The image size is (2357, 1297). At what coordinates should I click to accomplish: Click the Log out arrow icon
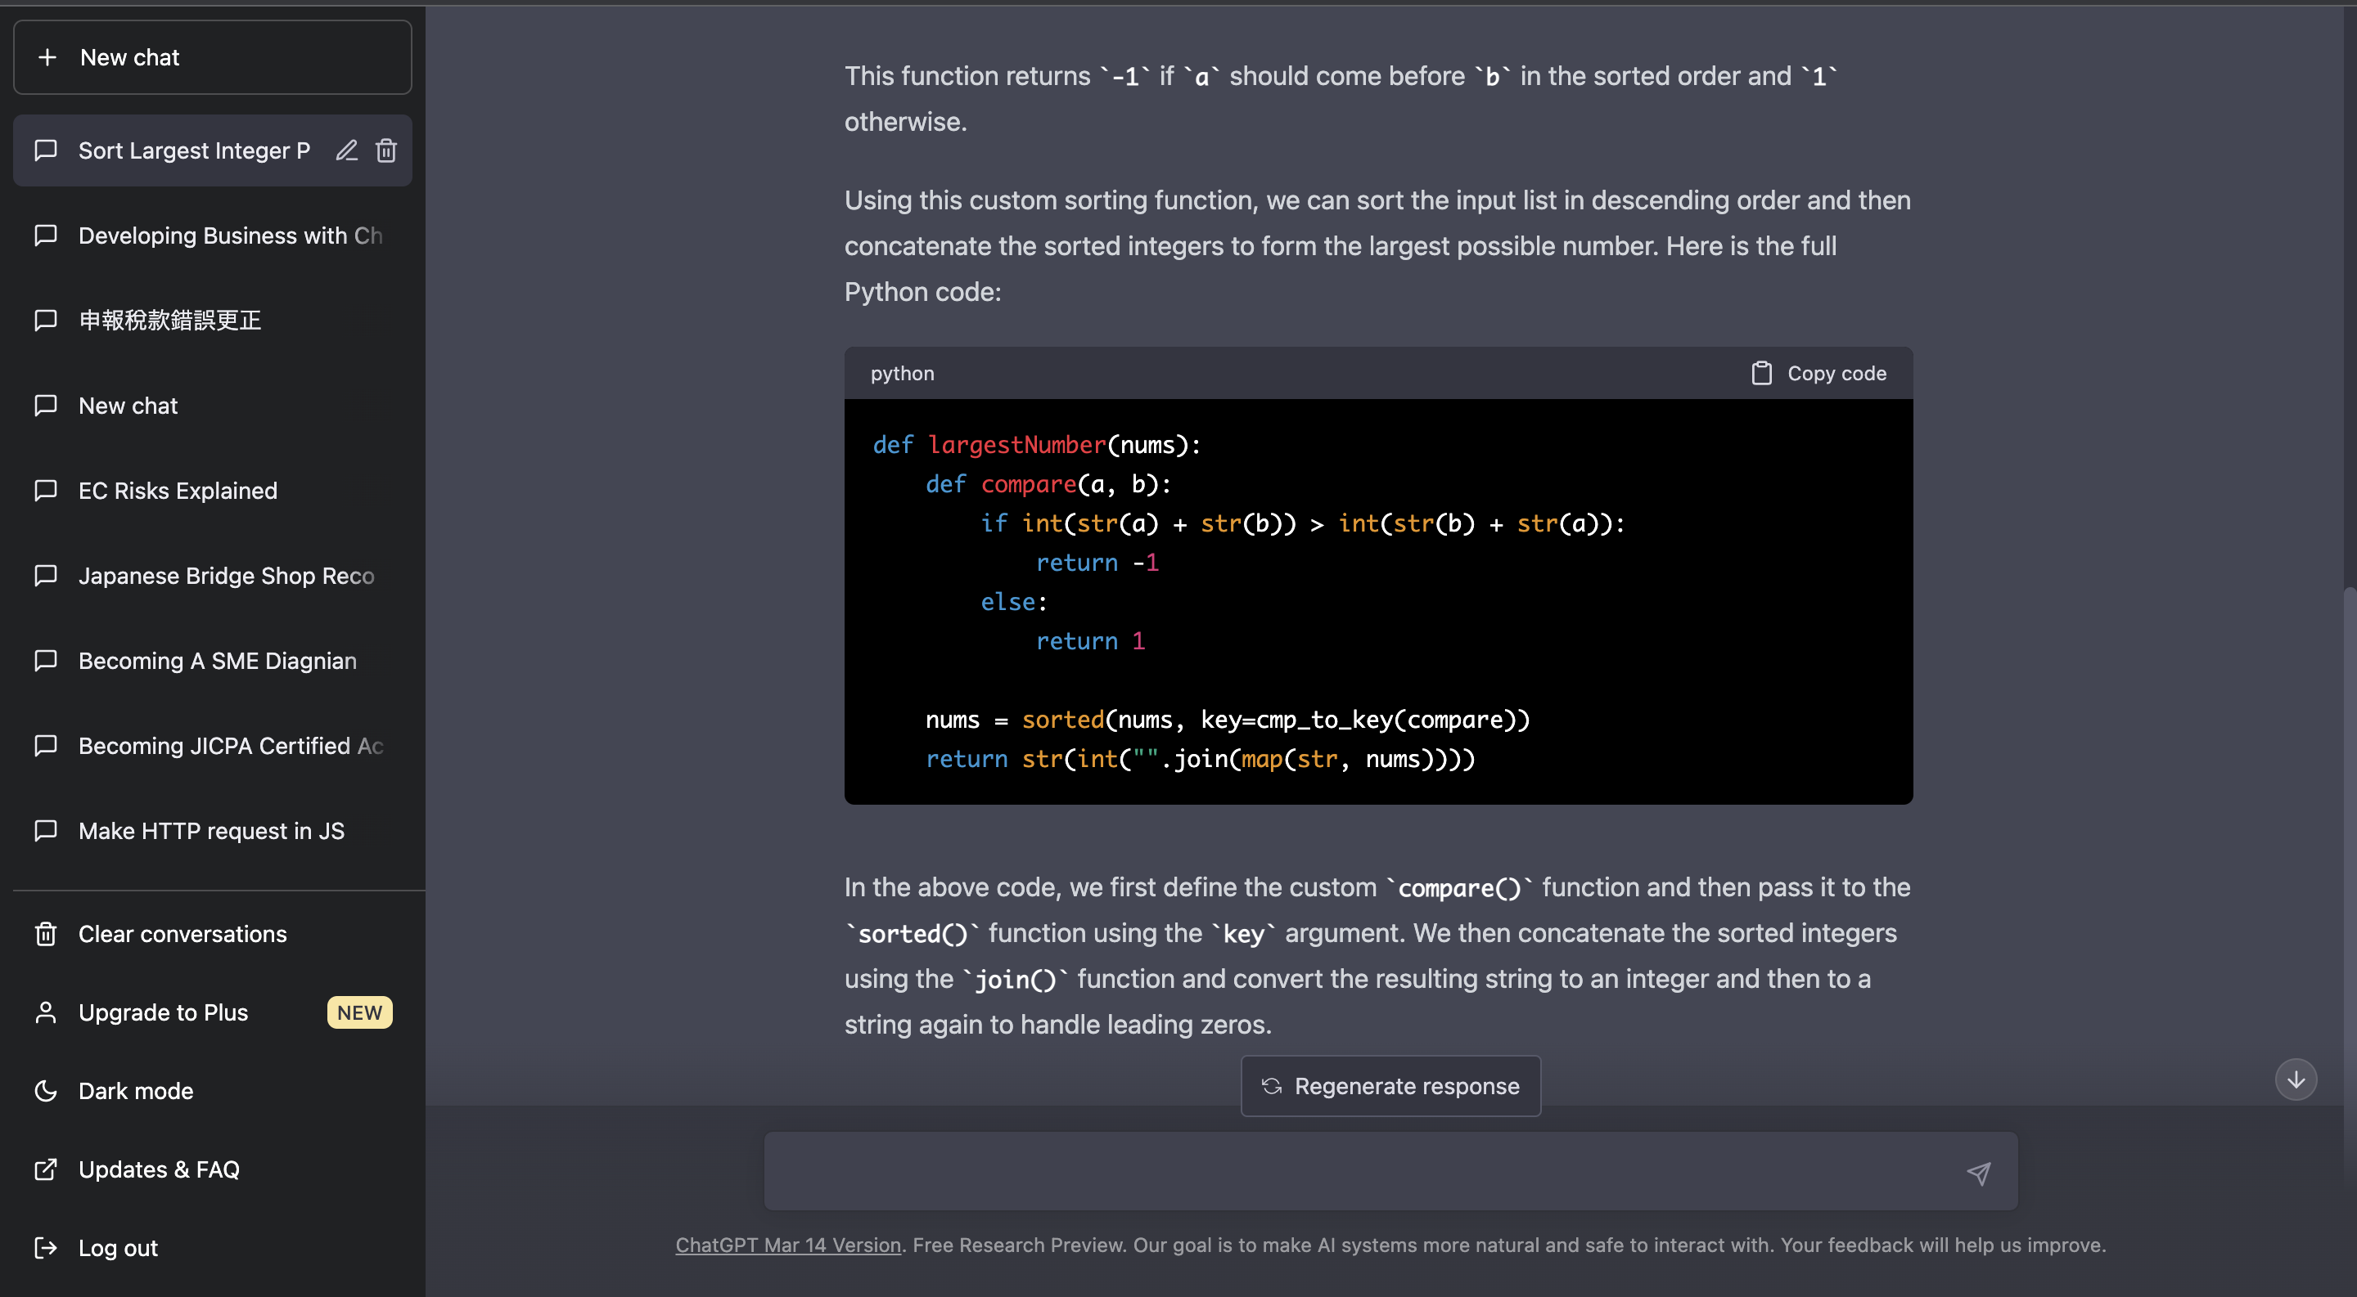[x=46, y=1248]
